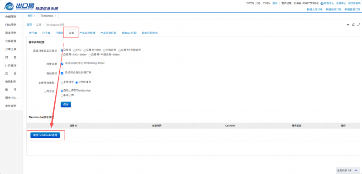The width and height of the screenshot is (362, 174).
Task: Click the refresh page icon
Action: 353,25
